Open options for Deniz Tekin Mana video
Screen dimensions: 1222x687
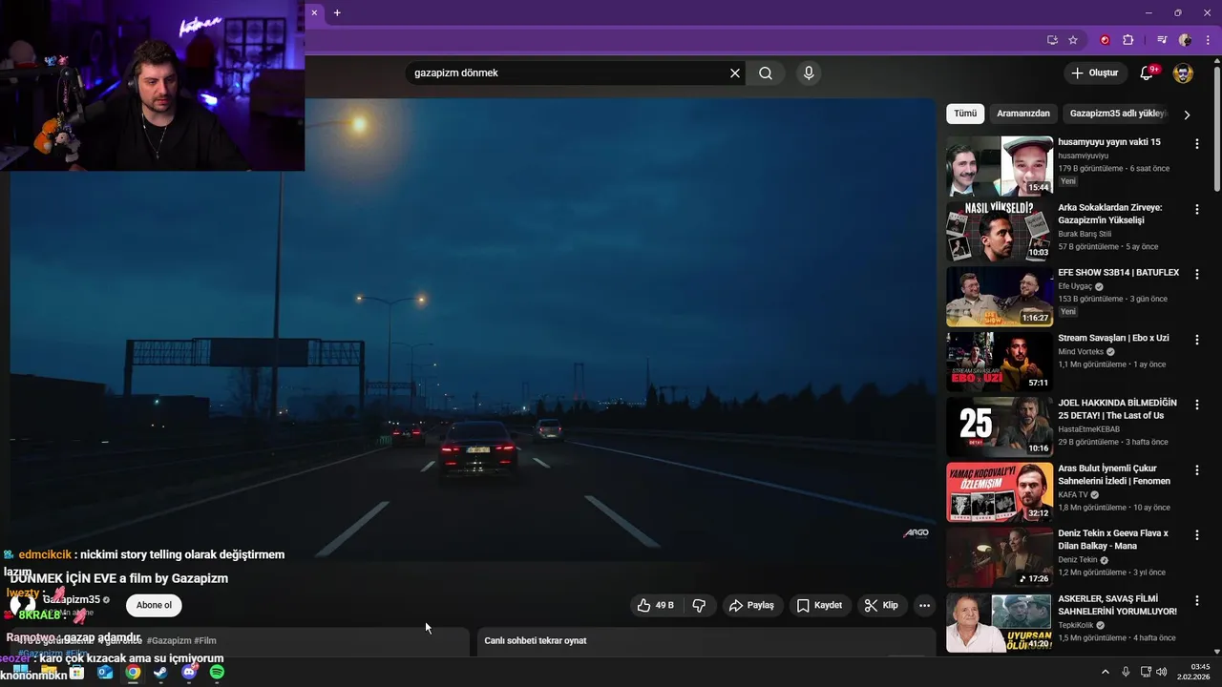click(x=1196, y=535)
